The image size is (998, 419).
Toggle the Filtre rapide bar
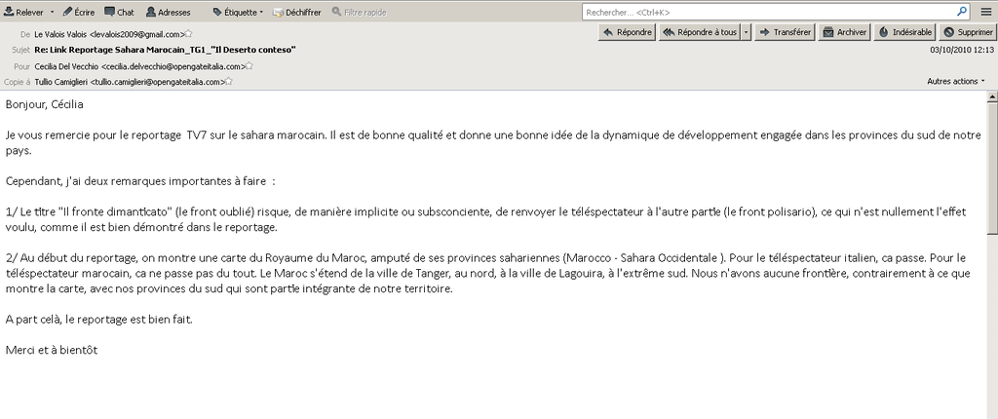[x=359, y=12]
